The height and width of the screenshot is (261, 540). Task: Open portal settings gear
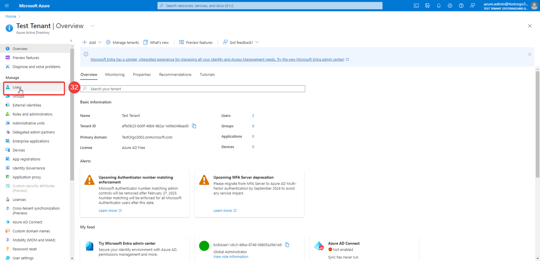pos(450,6)
